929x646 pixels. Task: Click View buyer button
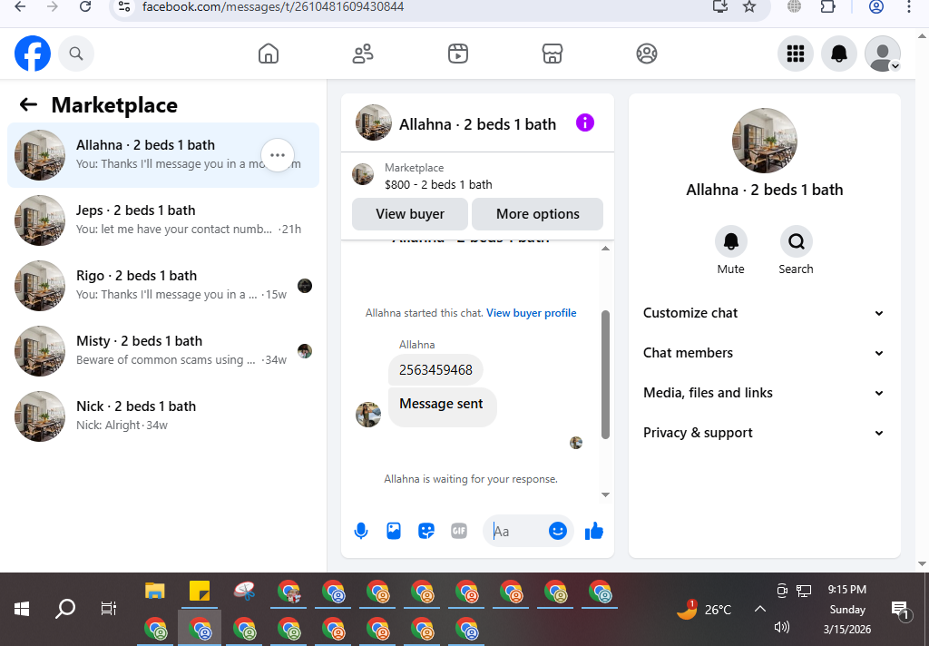[x=410, y=214]
